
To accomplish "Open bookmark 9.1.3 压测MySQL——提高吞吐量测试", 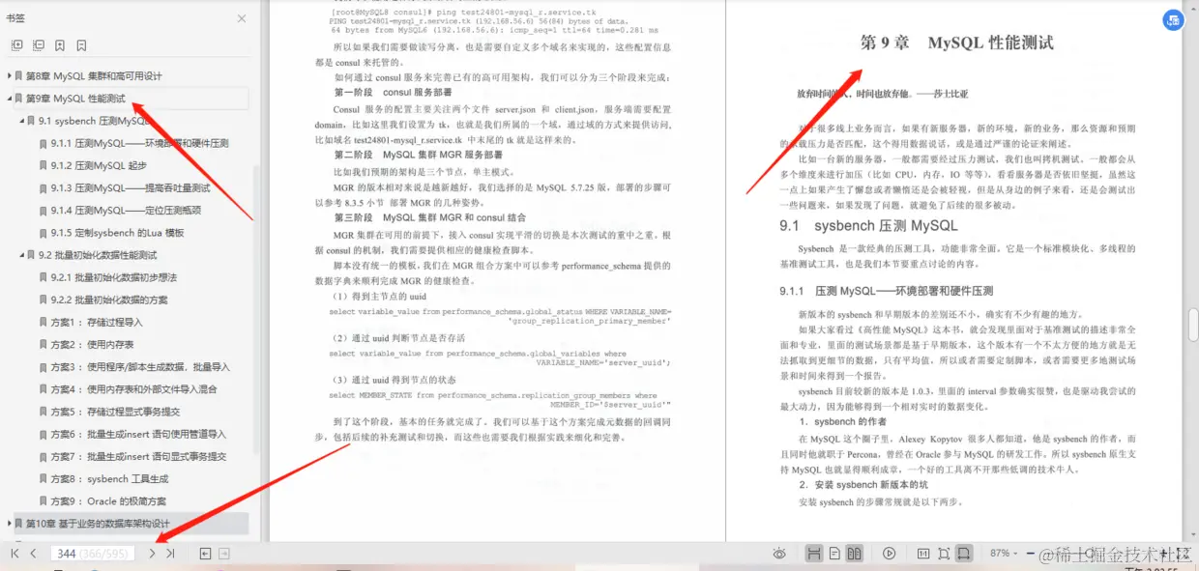I will [x=131, y=187].
